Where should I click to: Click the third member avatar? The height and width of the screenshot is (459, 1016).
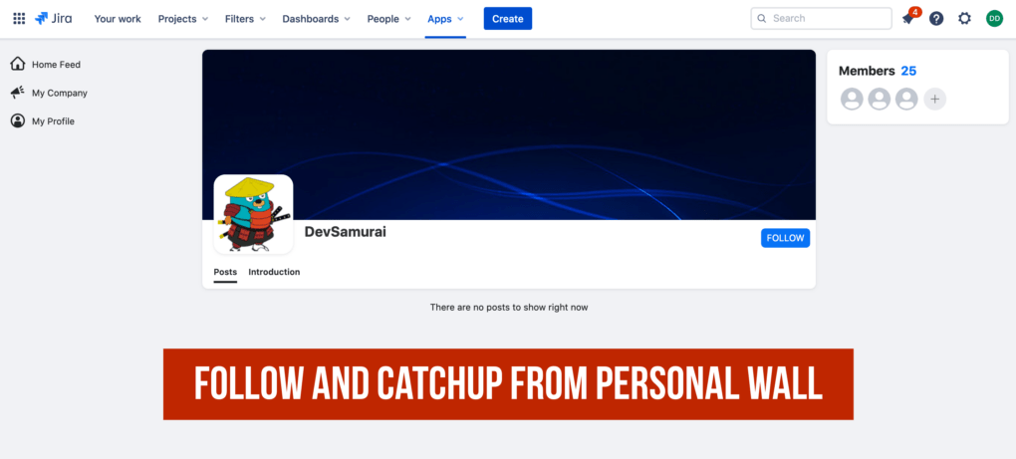pyautogui.click(x=906, y=99)
